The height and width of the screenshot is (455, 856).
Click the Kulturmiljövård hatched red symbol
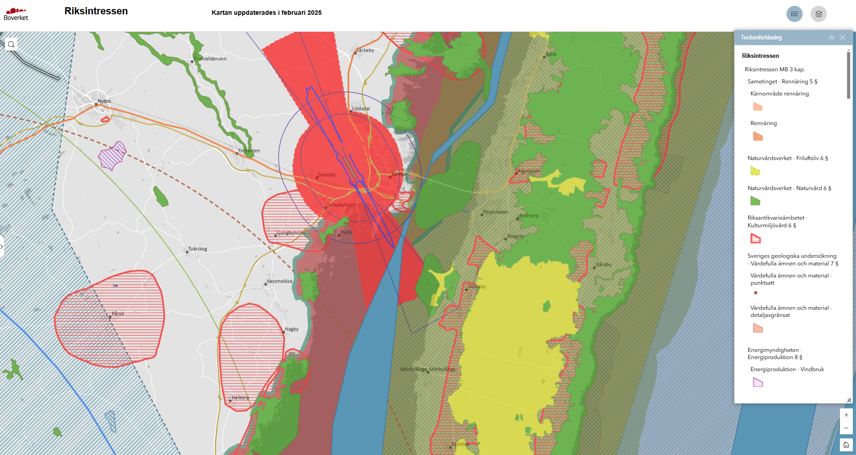[x=756, y=238]
